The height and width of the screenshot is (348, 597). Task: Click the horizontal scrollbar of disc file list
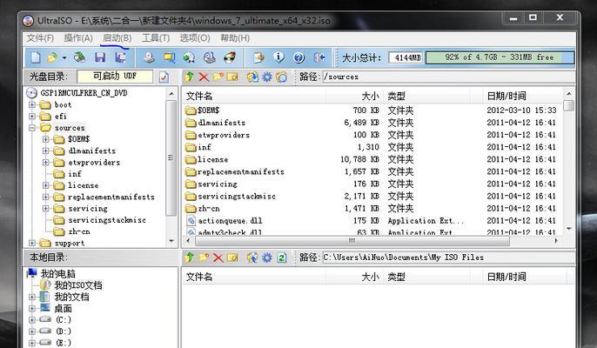352,241
